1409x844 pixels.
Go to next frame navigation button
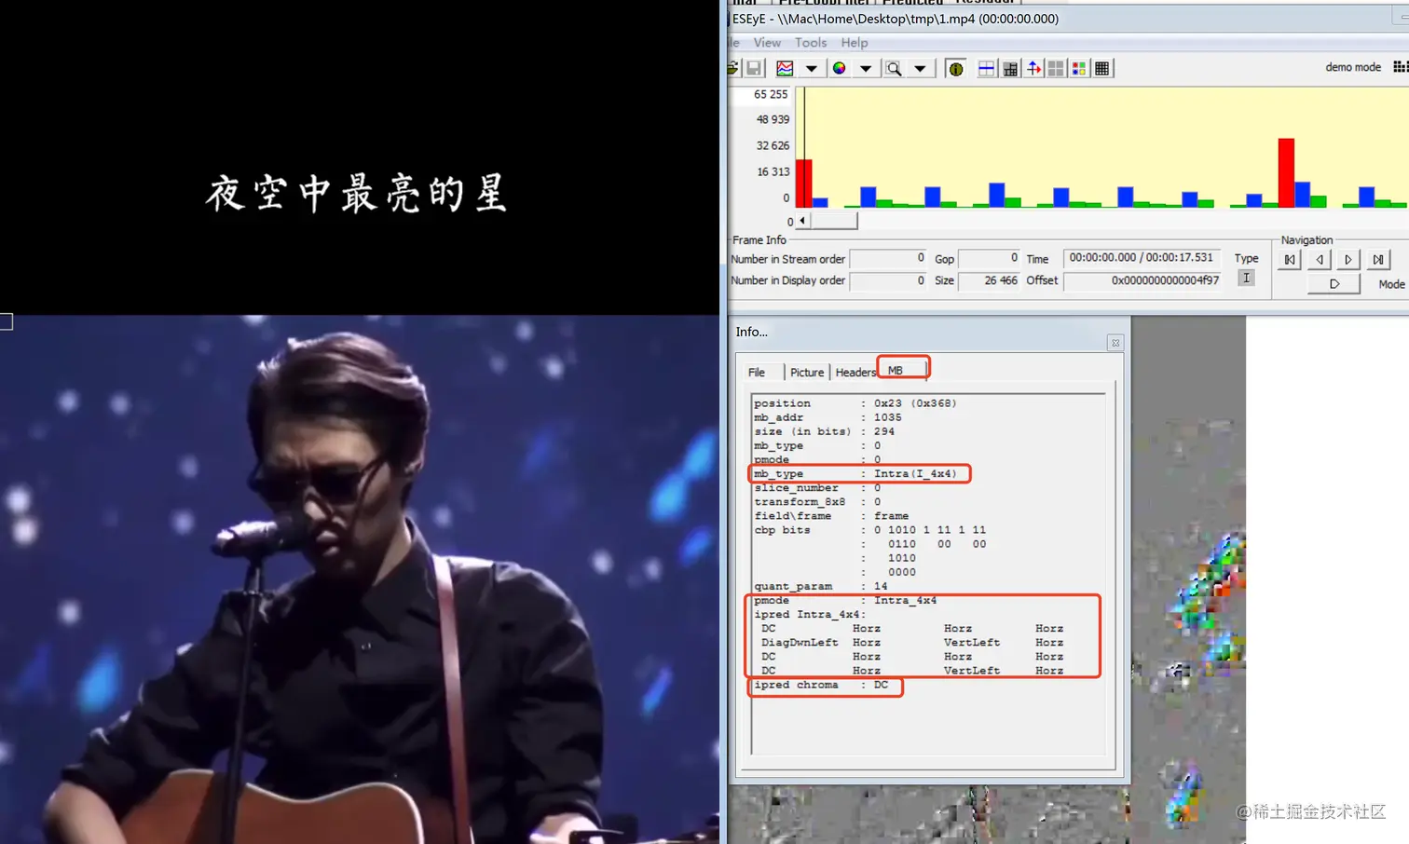coord(1348,260)
